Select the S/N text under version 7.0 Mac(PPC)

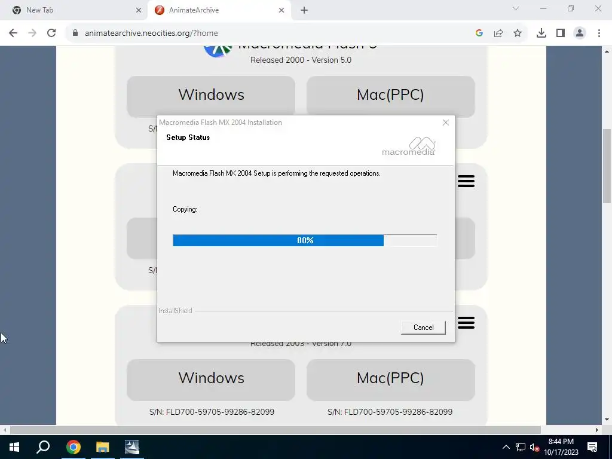coord(390,412)
